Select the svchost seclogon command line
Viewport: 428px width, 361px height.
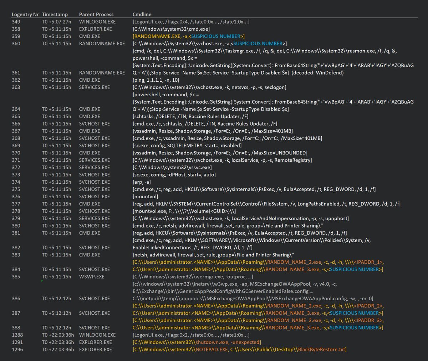click(209, 87)
